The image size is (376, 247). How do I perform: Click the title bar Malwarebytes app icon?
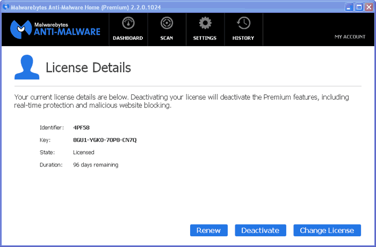(6, 7)
